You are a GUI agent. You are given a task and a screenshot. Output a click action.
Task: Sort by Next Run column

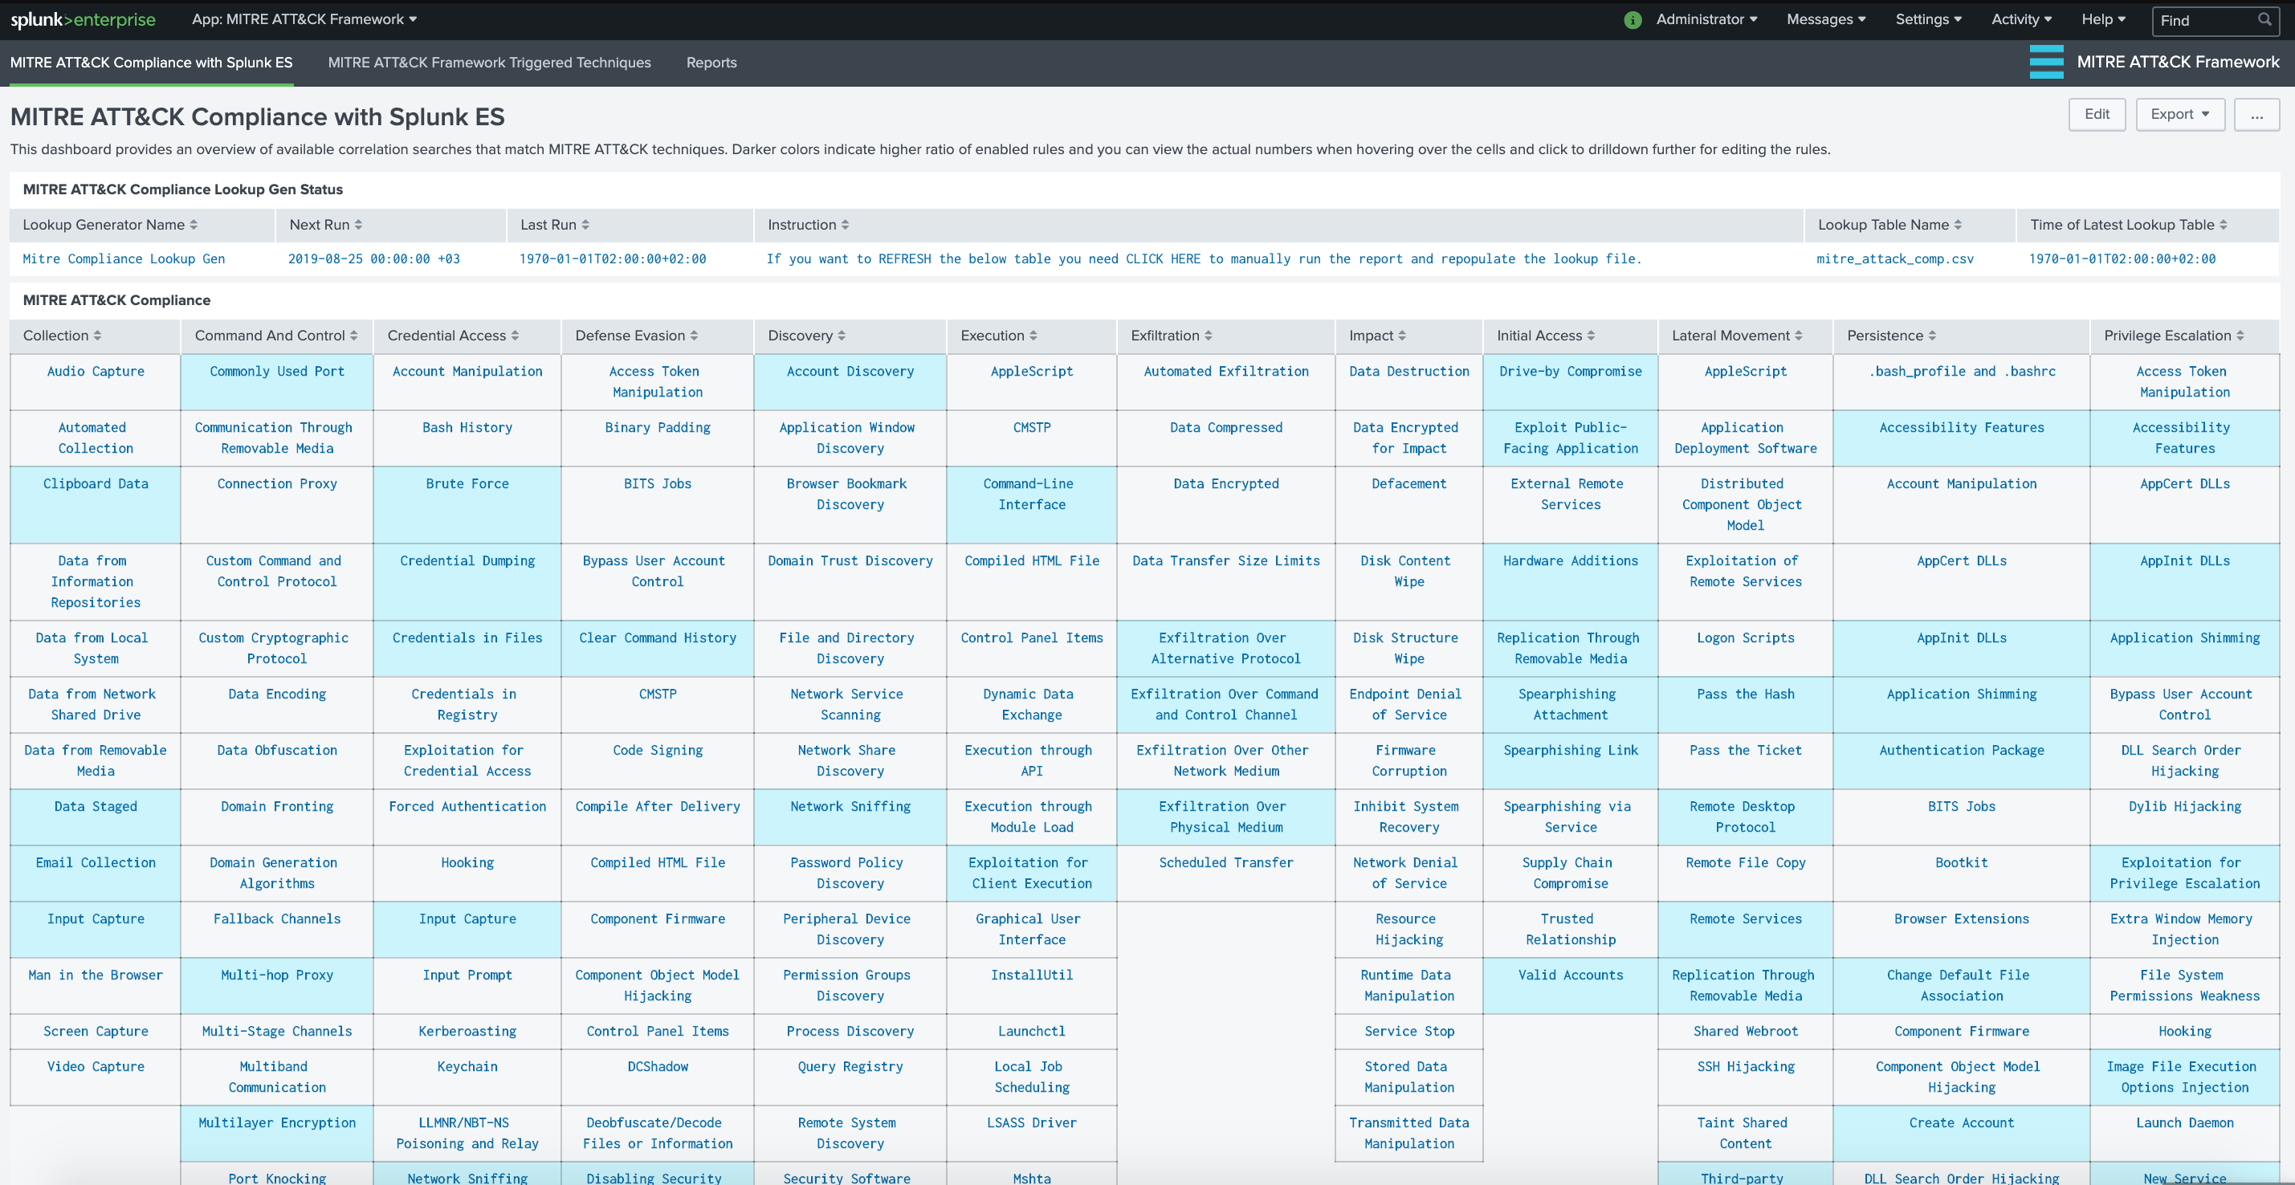(325, 225)
